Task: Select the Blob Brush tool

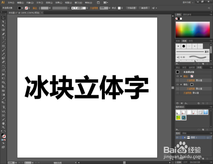Action: click(x=3, y=58)
